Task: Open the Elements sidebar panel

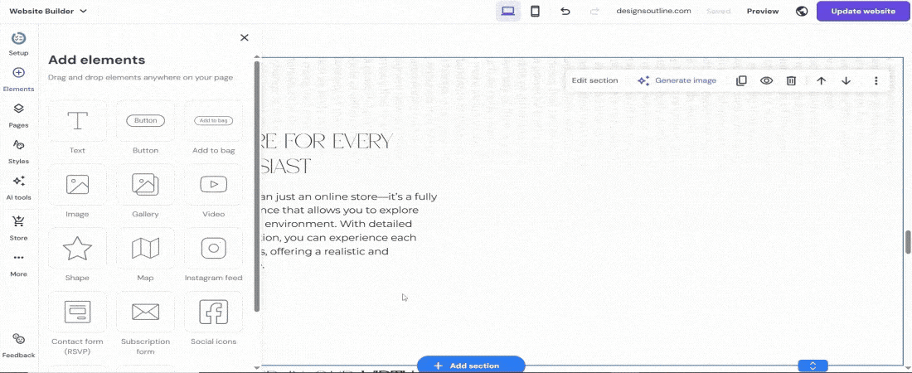Action: point(18,80)
